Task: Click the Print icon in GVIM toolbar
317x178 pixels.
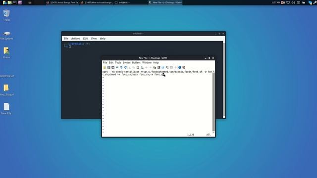Action: pyautogui.click(x=117, y=67)
